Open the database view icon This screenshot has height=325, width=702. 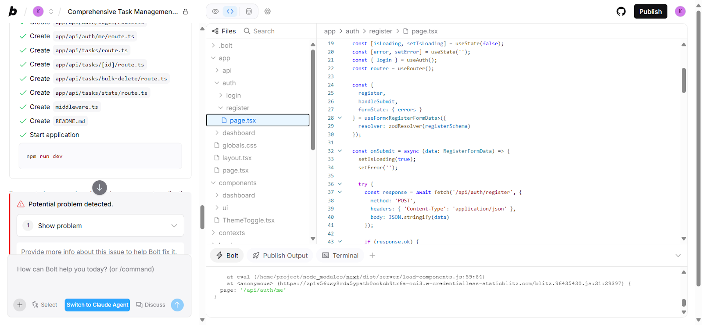(249, 11)
